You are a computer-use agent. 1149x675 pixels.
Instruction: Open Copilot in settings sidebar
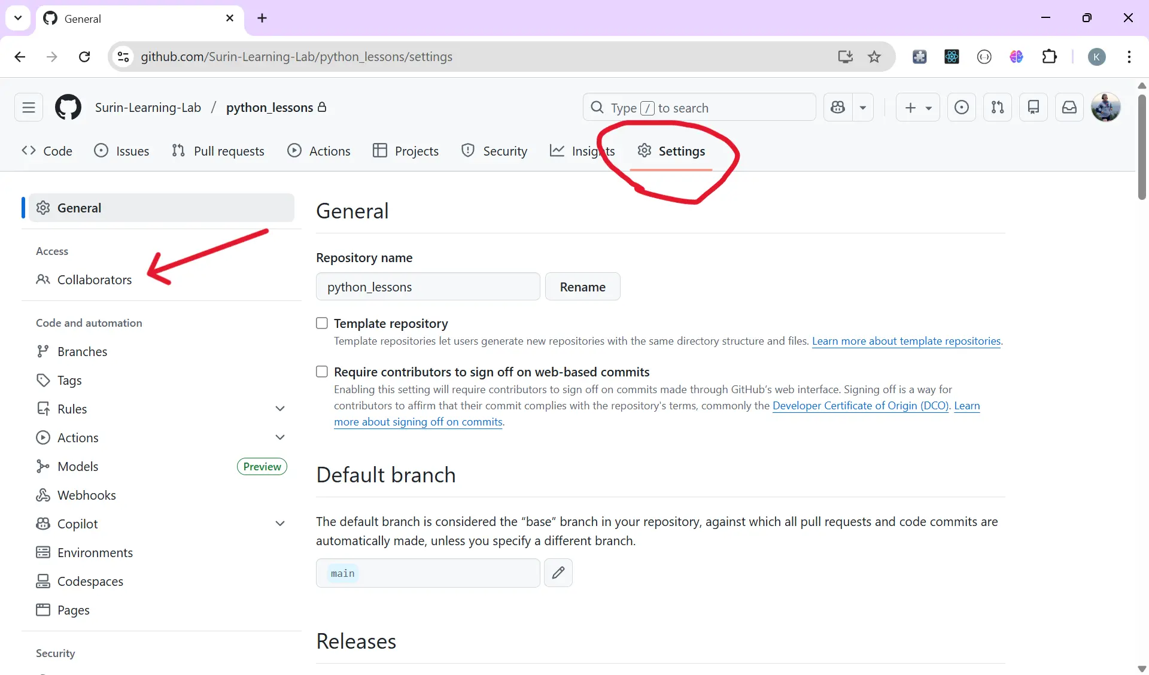tap(77, 524)
